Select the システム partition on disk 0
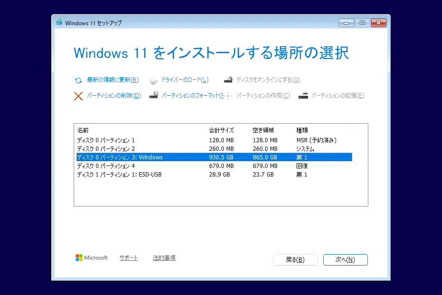This screenshot has width=442, height=295. (x=143, y=148)
